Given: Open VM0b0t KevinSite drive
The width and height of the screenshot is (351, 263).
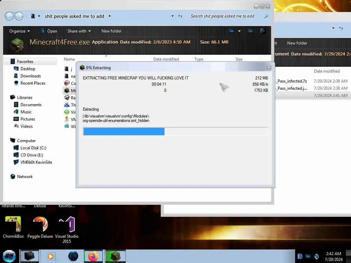Looking at the screenshot, I should coord(36,162).
